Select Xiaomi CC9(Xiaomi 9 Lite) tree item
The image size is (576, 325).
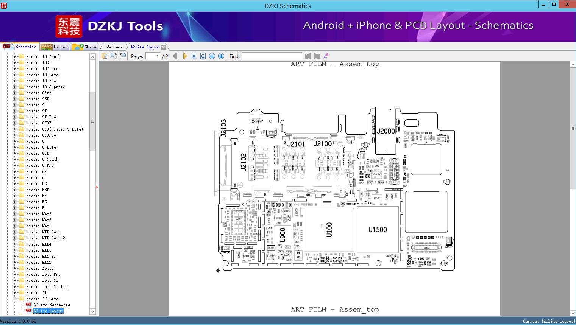point(55,129)
